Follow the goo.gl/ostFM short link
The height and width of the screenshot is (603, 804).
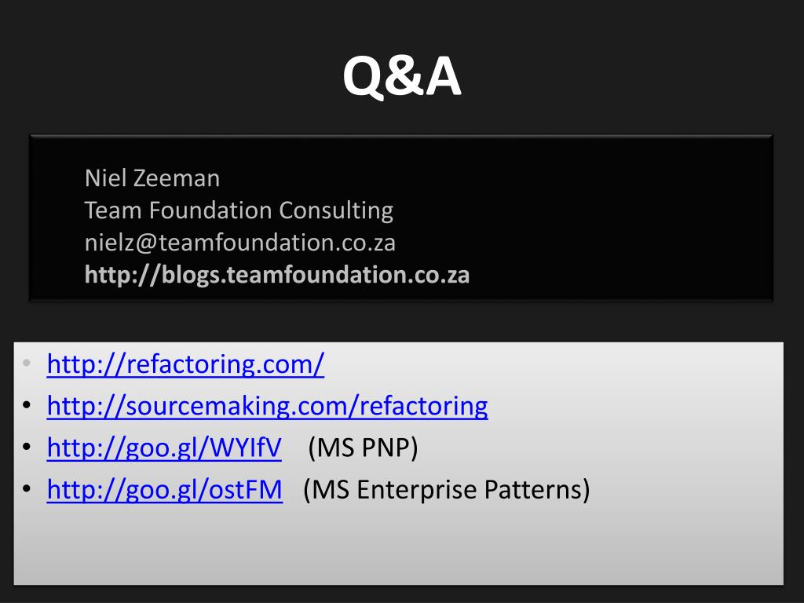[x=165, y=490]
